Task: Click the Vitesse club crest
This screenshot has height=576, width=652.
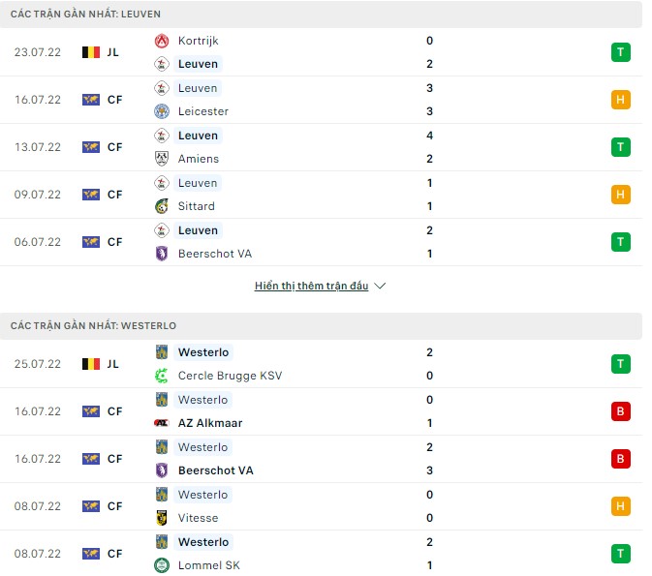Action: tap(162, 518)
